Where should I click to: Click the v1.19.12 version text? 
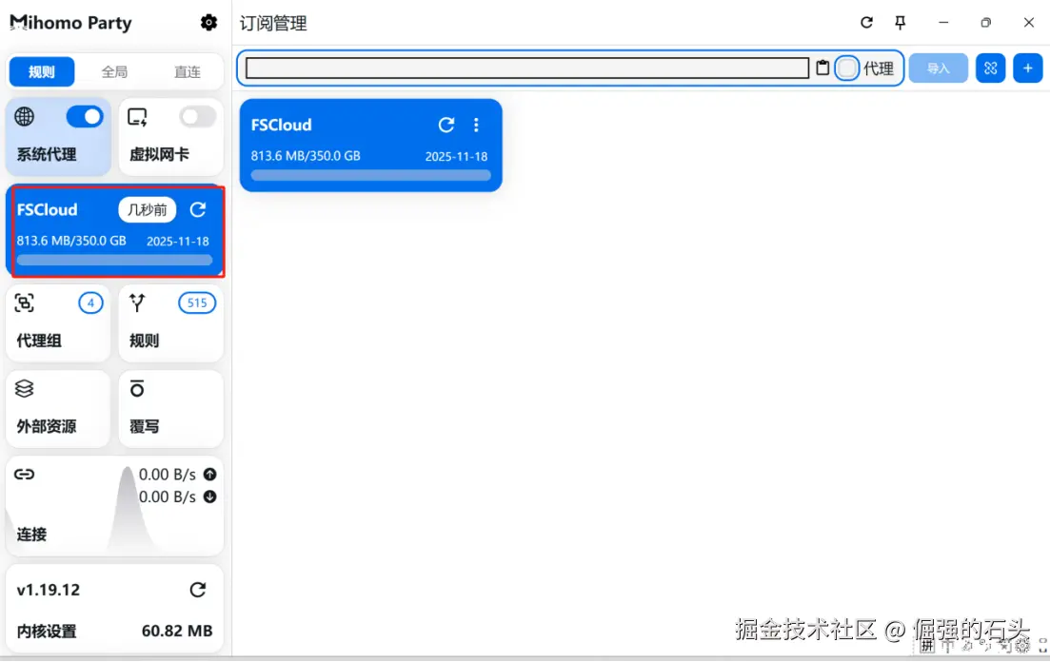point(49,590)
